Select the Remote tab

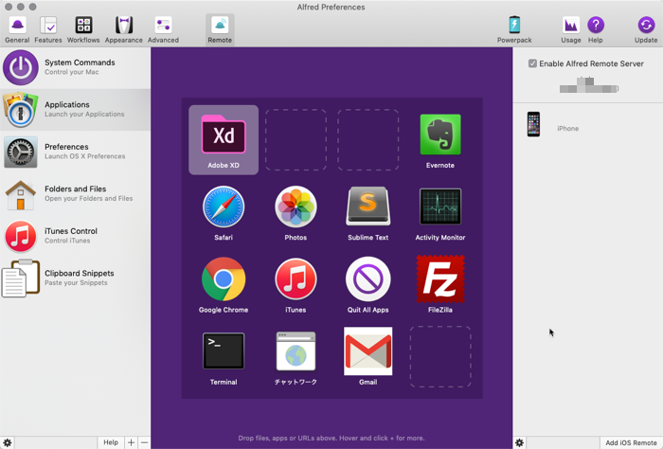tap(220, 29)
